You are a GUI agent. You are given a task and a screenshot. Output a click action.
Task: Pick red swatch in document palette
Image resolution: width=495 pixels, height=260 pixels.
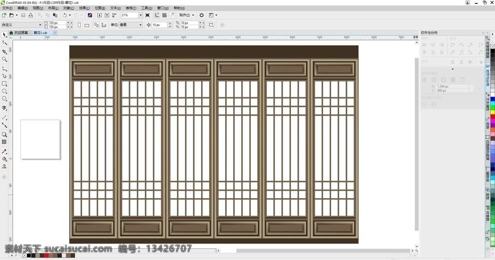pyautogui.click(x=46, y=256)
